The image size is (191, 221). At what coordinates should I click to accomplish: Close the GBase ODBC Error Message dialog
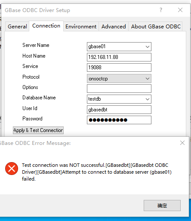182,143
